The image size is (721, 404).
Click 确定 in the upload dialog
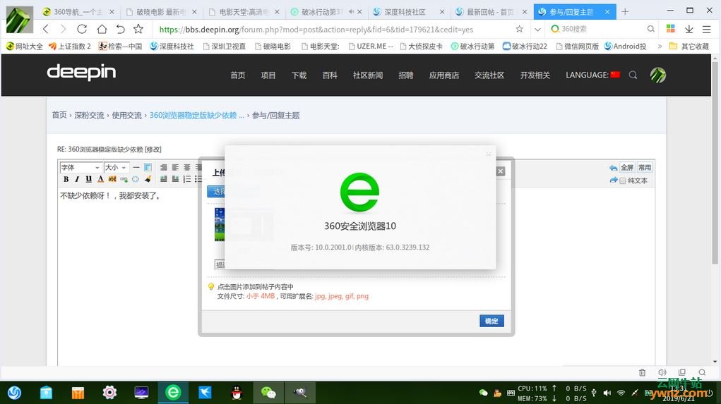[491, 321]
